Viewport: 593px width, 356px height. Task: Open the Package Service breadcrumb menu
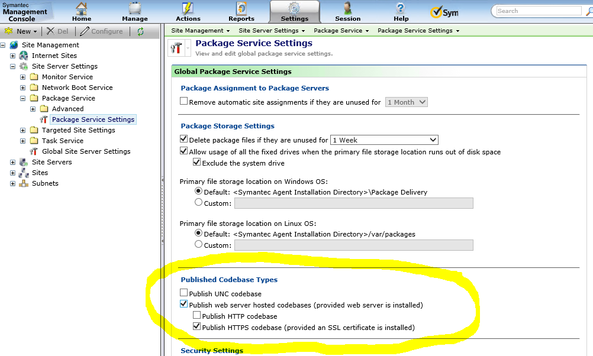click(341, 31)
